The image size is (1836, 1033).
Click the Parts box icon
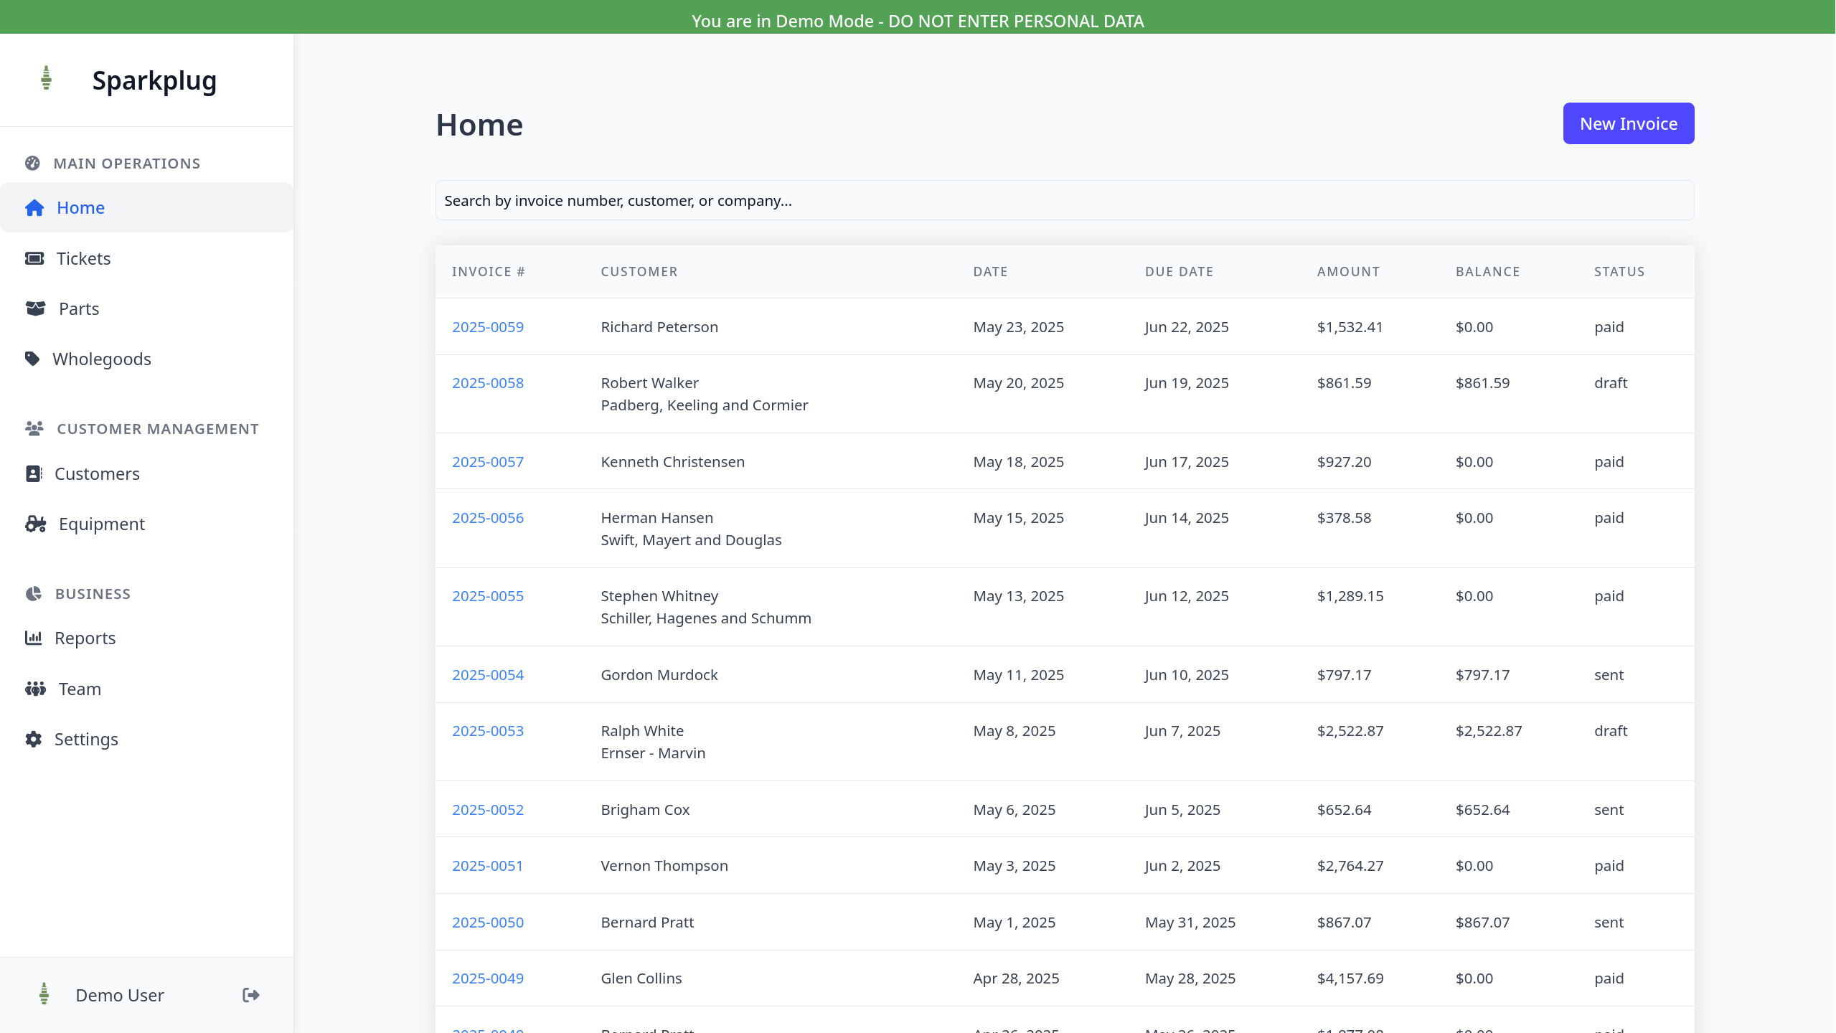pos(35,308)
